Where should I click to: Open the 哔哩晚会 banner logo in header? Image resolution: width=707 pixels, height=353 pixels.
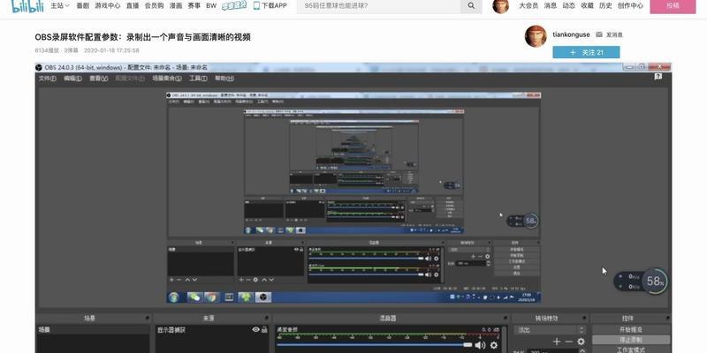point(234,6)
